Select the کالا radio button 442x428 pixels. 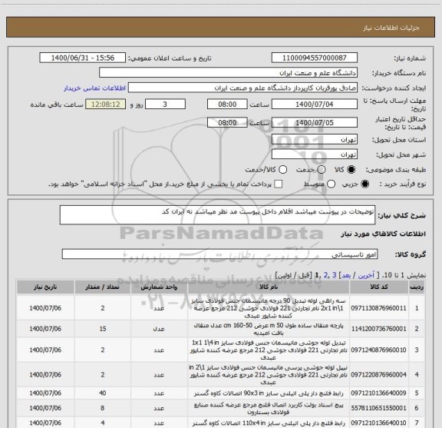[x=351, y=170]
